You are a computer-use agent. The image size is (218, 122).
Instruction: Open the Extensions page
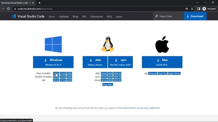[x=96, y=17]
